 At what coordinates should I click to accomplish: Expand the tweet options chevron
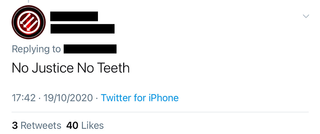tap(306, 16)
